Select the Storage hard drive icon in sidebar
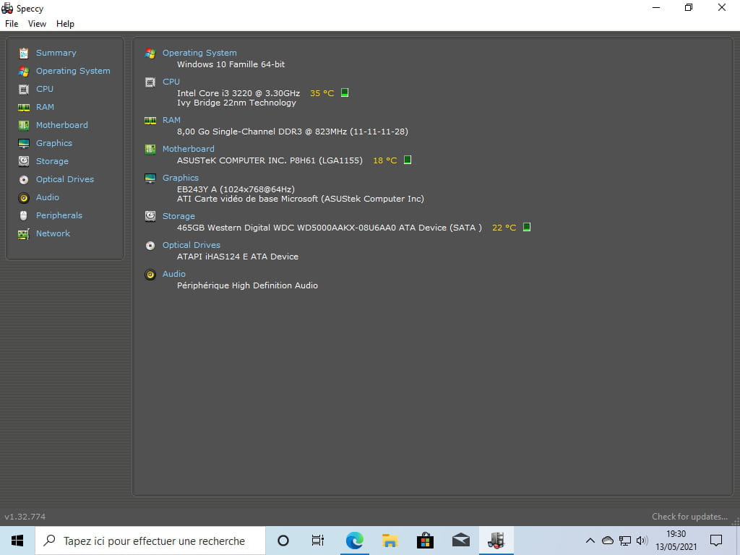The width and height of the screenshot is (740, 555). [24, 161]
